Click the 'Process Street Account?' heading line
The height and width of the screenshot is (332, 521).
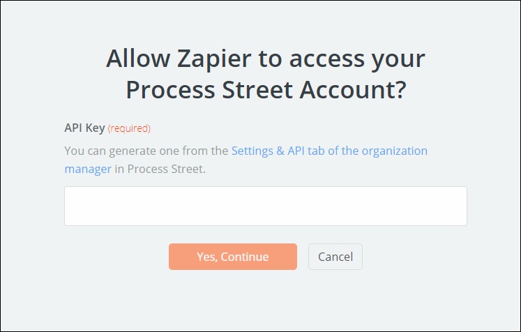(266, 90)
